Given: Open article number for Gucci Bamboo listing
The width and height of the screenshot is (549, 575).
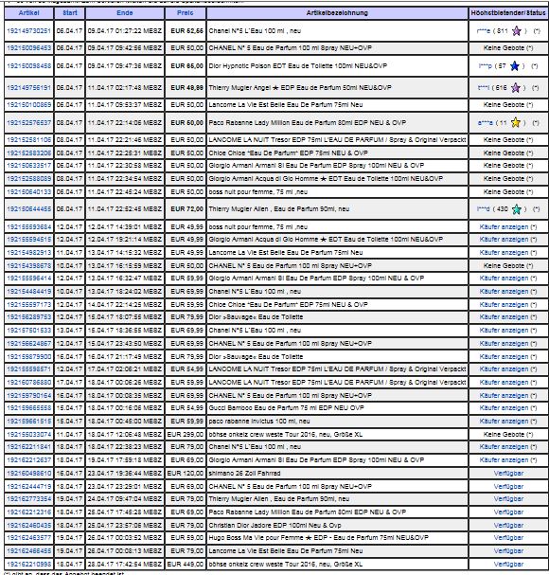Looking at the screenshot, I should pos(29,407).
